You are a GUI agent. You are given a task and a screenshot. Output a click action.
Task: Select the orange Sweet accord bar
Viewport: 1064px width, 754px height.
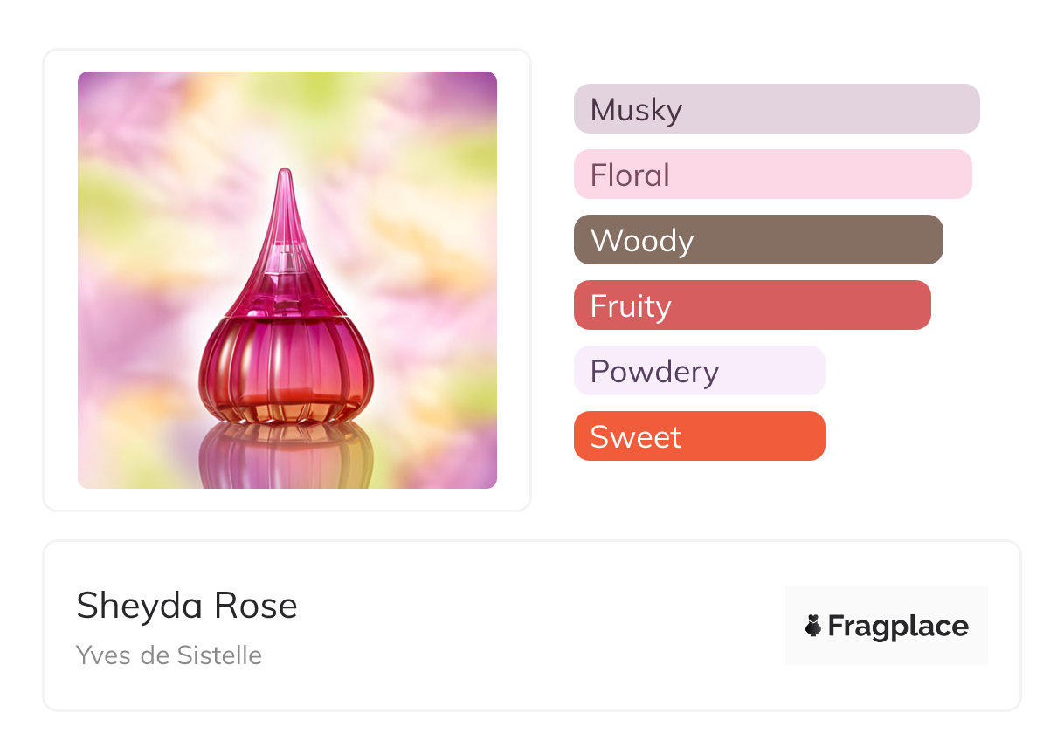click(x=699, y=436)
